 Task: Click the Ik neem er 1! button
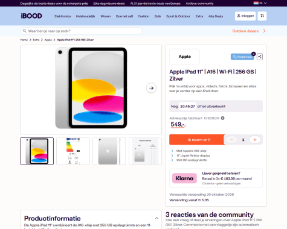coord(197,140)
